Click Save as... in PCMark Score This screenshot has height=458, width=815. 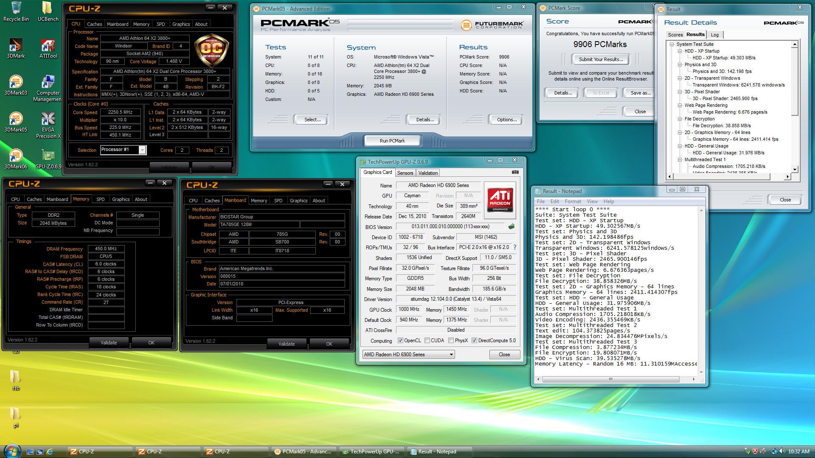(x=640, y=93)
